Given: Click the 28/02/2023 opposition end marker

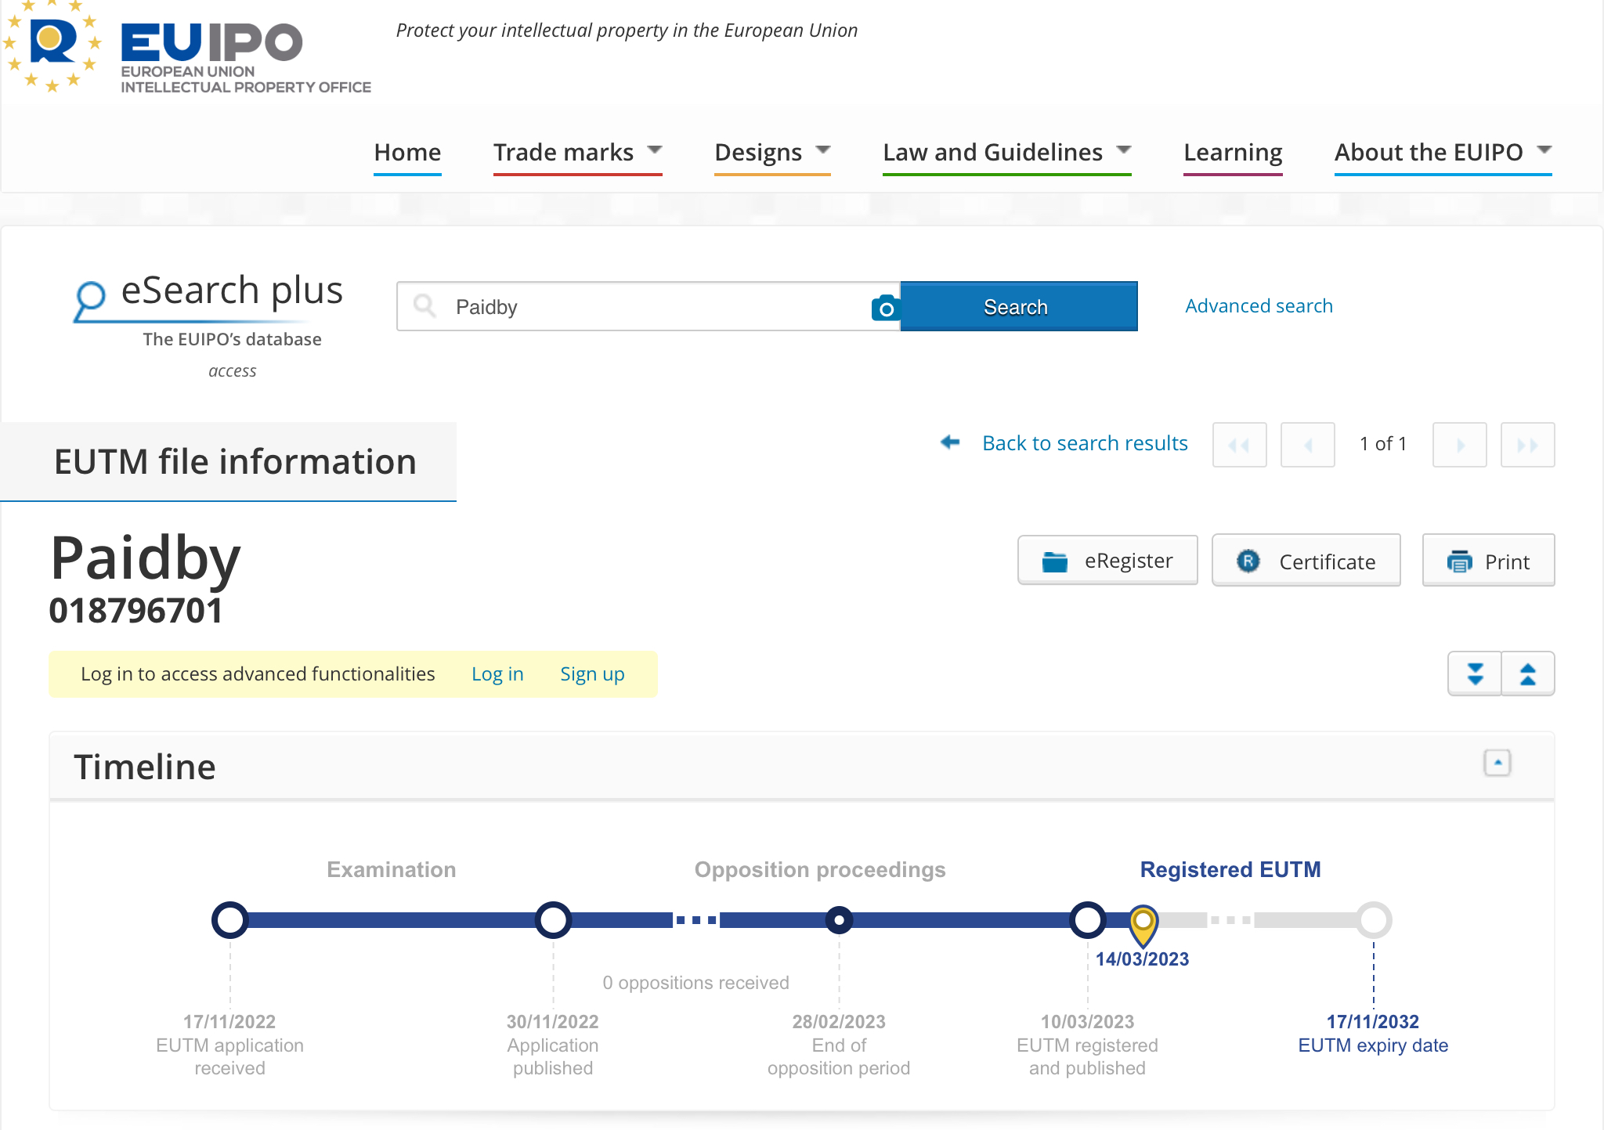Looking at the screenshot, I should 839,920.
